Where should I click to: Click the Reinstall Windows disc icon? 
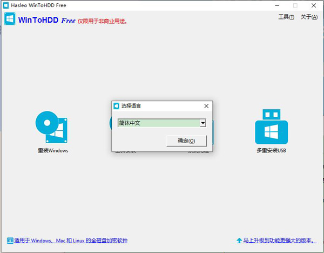[51, 127]
